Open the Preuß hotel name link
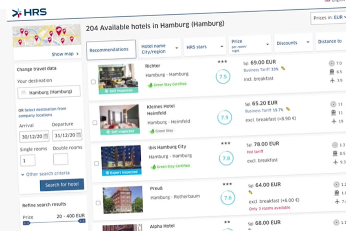This screenshot has width=346, height=231. (x=156, y=188)
